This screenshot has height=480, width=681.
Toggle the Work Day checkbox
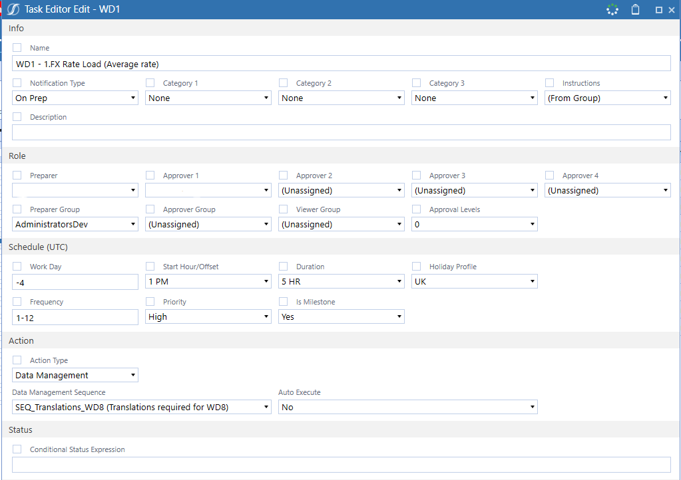click(17, 266)
